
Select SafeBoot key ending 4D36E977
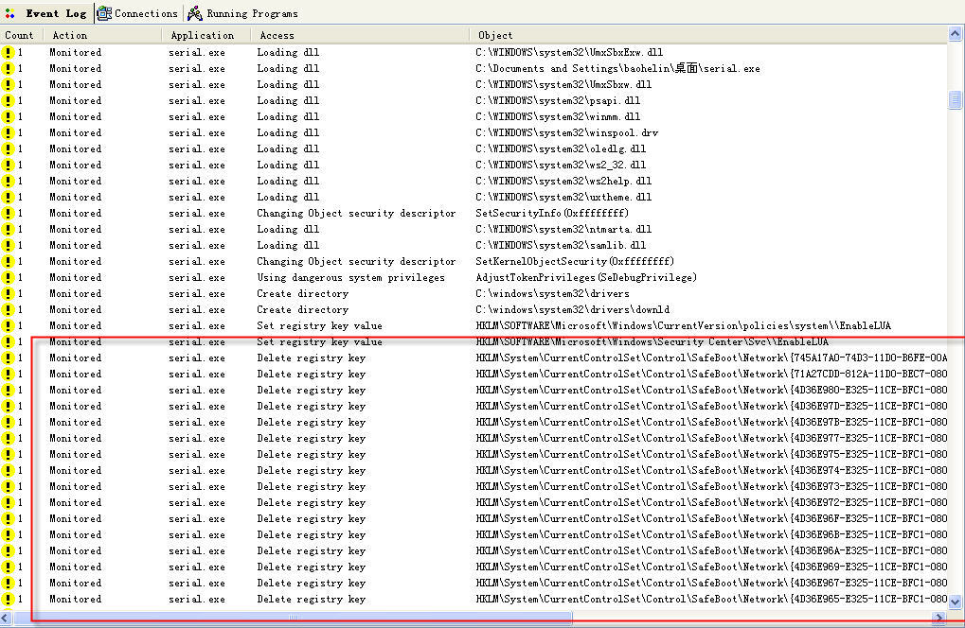(711, 438)
